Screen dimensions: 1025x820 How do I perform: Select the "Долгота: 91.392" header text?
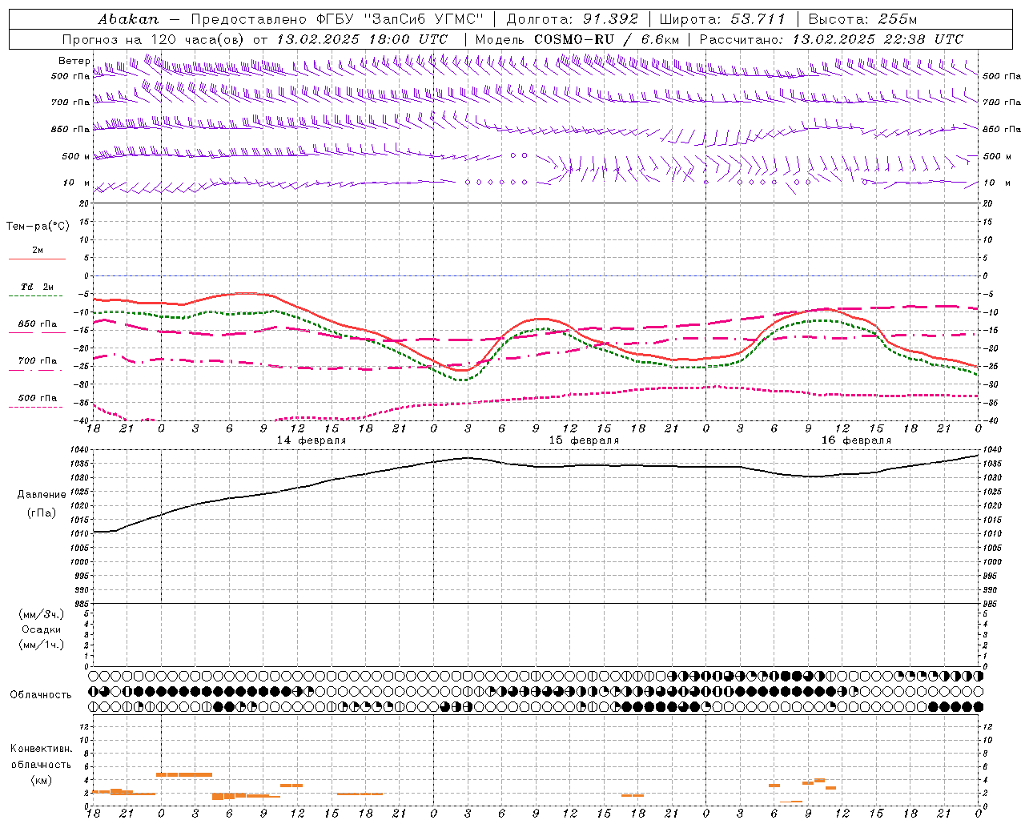(x=573, y=19)
